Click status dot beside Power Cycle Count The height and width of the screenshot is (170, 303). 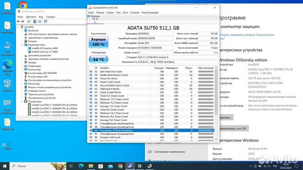[x=91, y=82]
